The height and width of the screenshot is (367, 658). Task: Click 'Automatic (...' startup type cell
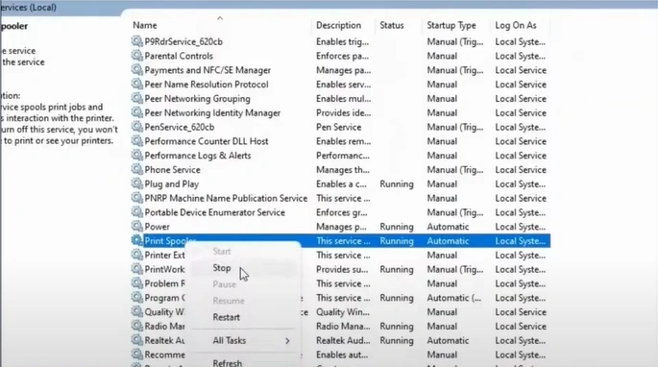click(454, 298)
